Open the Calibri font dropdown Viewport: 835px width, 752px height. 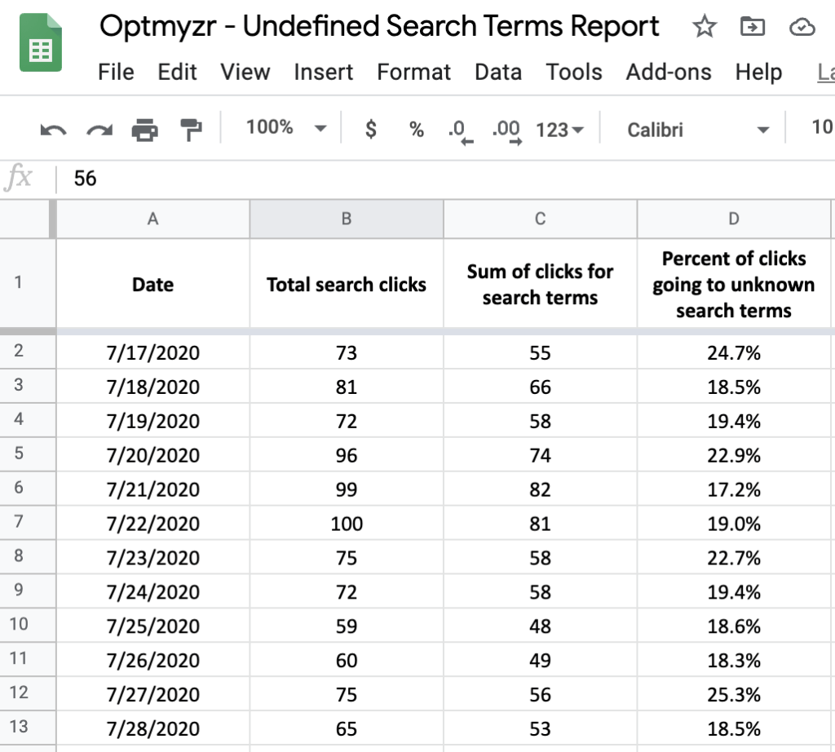(697, 130)
